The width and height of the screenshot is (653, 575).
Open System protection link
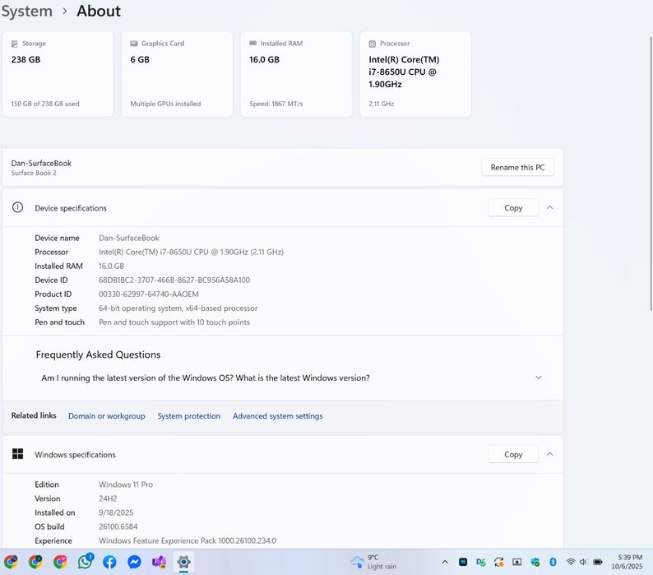pyautogui.click(x=188, y=416)
